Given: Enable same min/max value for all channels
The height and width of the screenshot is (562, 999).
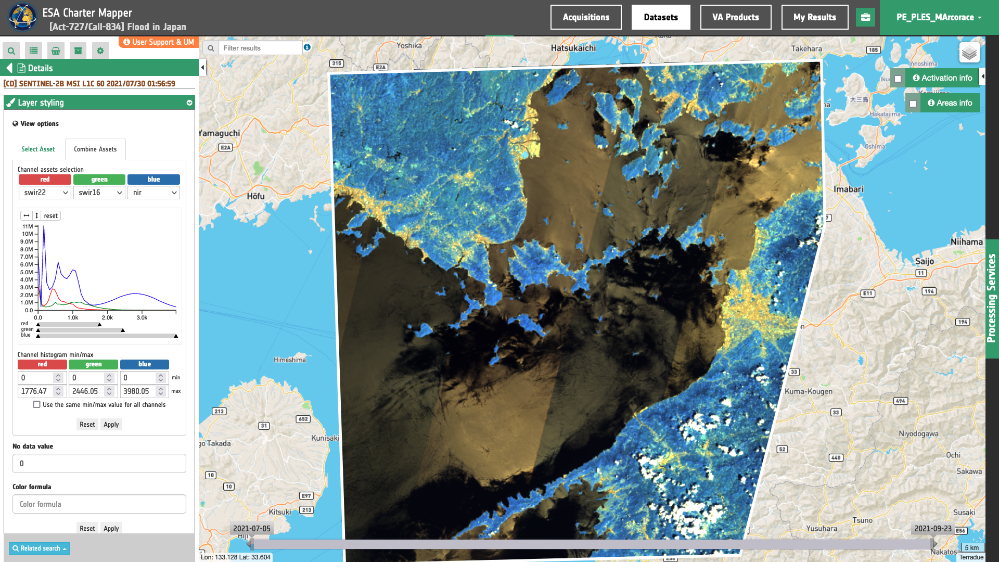Looking at the screenshot, I should point(36,404).
